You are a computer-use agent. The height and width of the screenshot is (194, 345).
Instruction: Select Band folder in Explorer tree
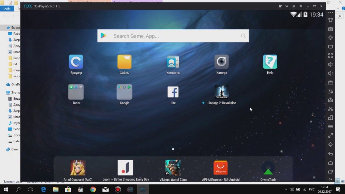[x=14, y=58]
